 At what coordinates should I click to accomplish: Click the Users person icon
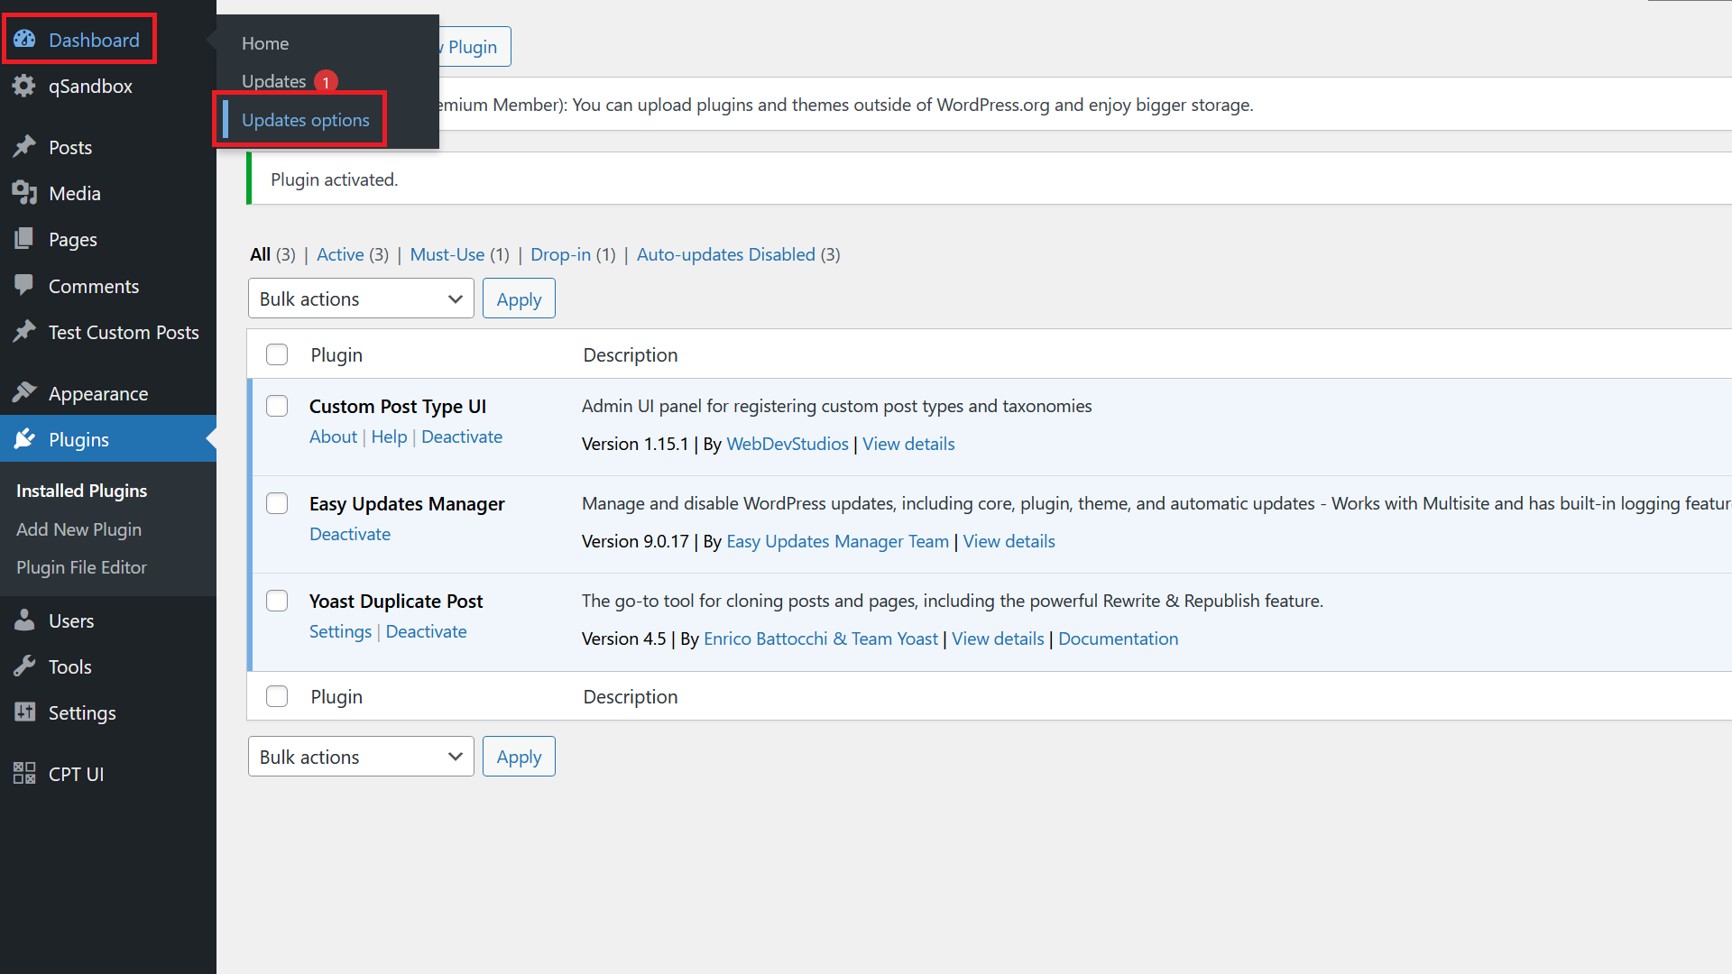click(24, 620)
